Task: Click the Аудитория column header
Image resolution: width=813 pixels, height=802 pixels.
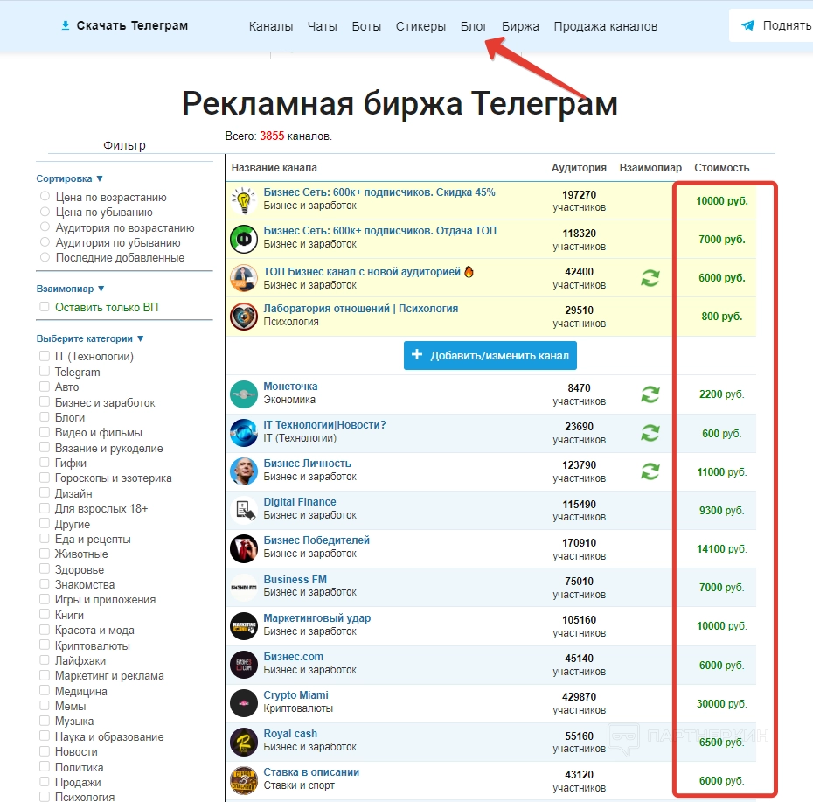Action: click(579, 168)
